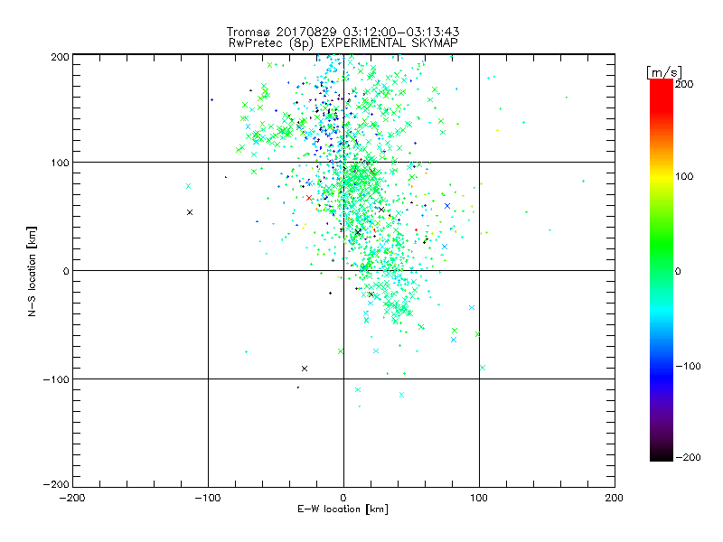Click the colorbar '200' label
723x542 pixels.
684,84
